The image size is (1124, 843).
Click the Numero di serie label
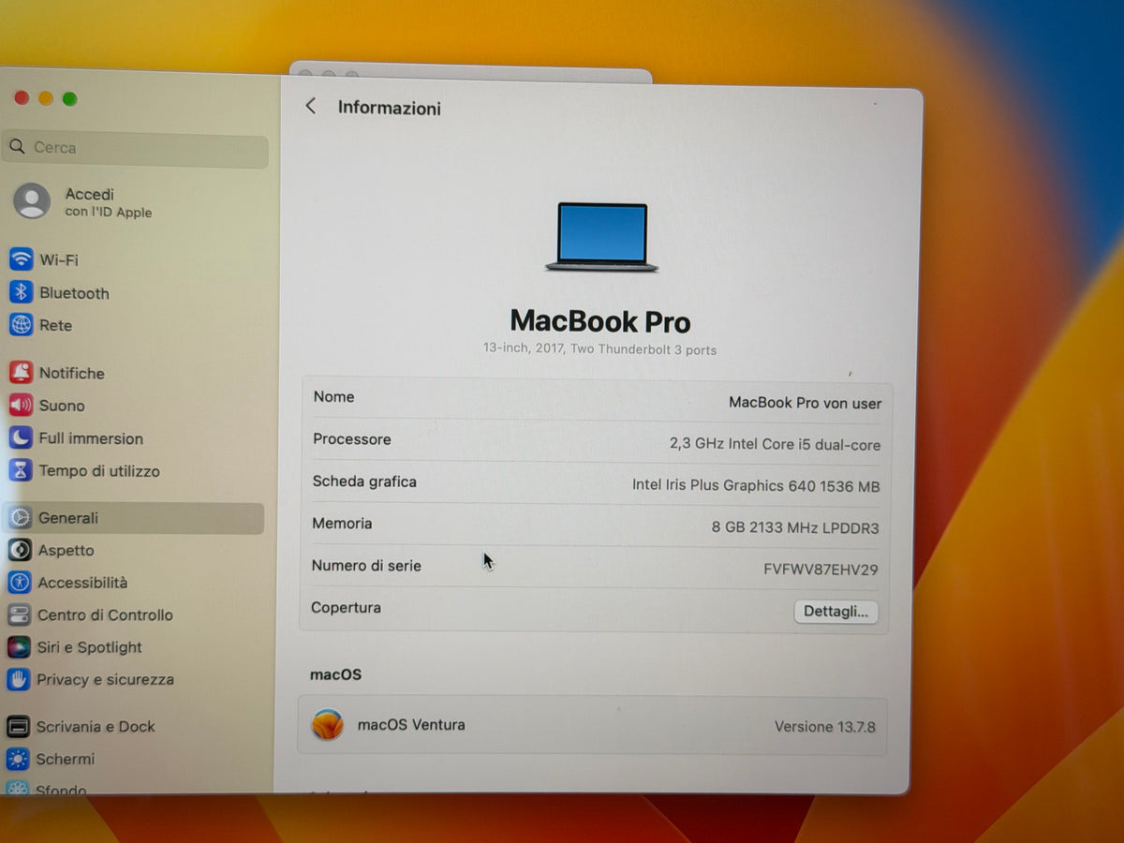point(366,566)
